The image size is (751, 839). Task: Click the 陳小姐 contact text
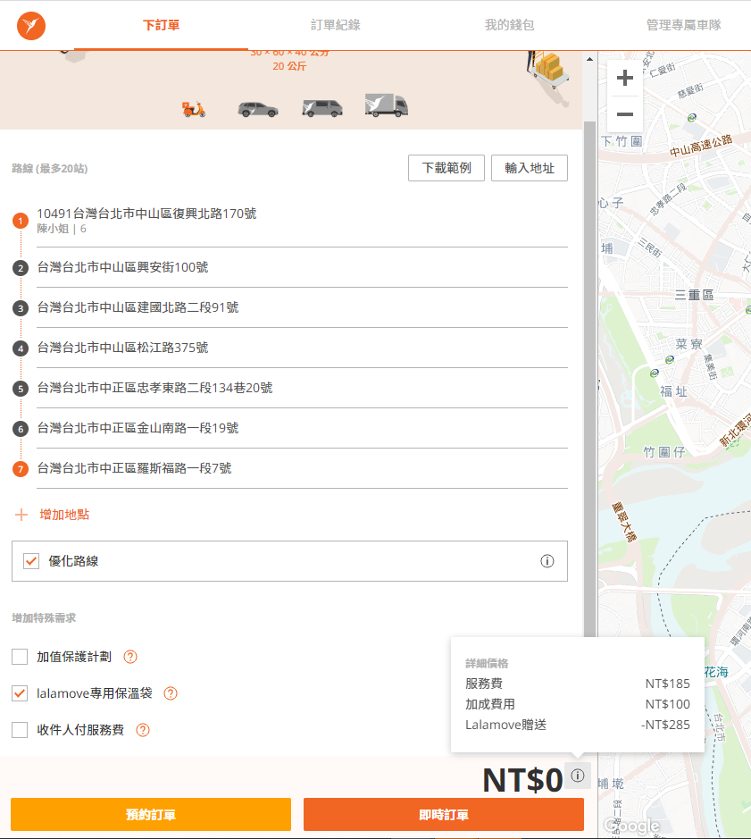pyautogui.click(x=53, y=229)
